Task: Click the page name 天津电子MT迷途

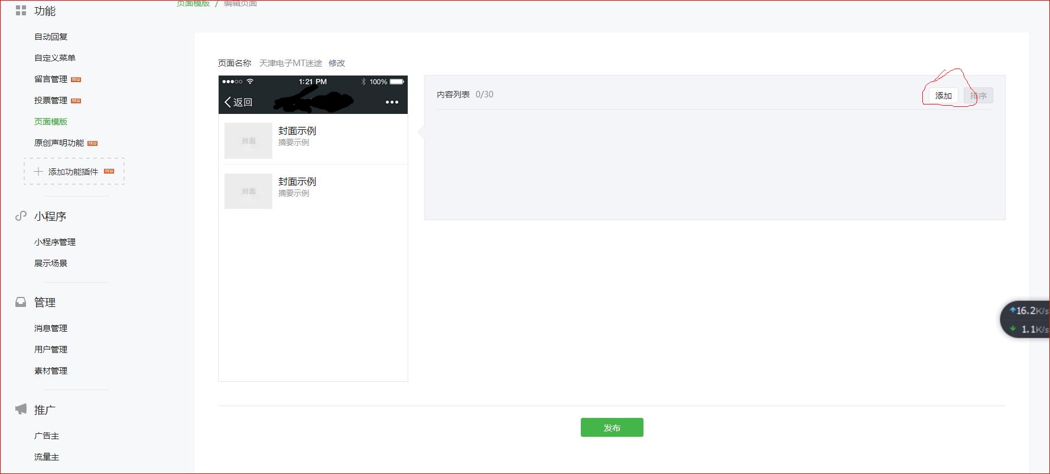Action: click(x=291, y=63)
